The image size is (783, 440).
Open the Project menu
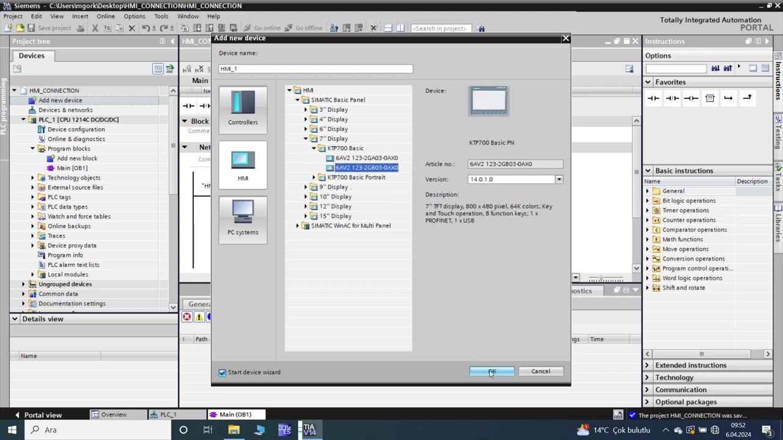point(12,16)
